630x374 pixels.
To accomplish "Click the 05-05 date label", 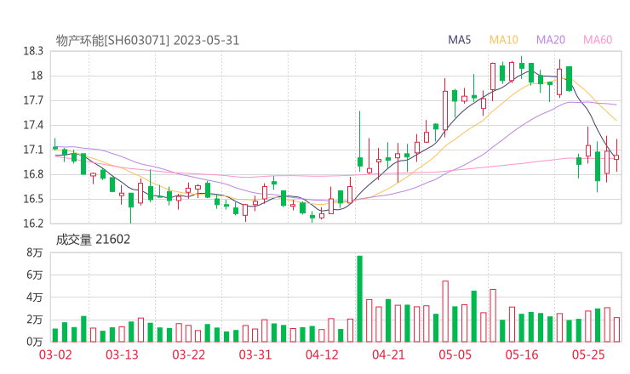I will (x=455, y=354).
